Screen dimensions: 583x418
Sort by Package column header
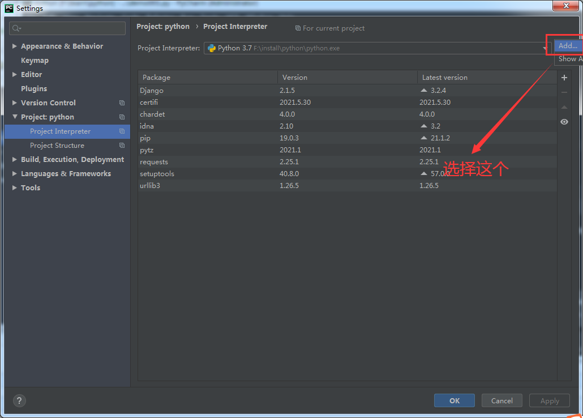point(208,78)
